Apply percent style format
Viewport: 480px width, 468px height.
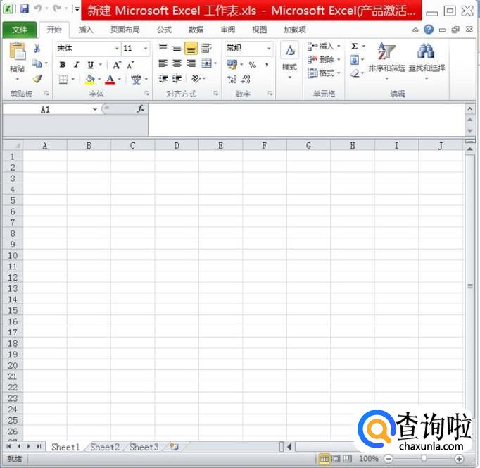252,65
